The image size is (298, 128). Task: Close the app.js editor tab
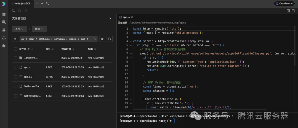132,17
